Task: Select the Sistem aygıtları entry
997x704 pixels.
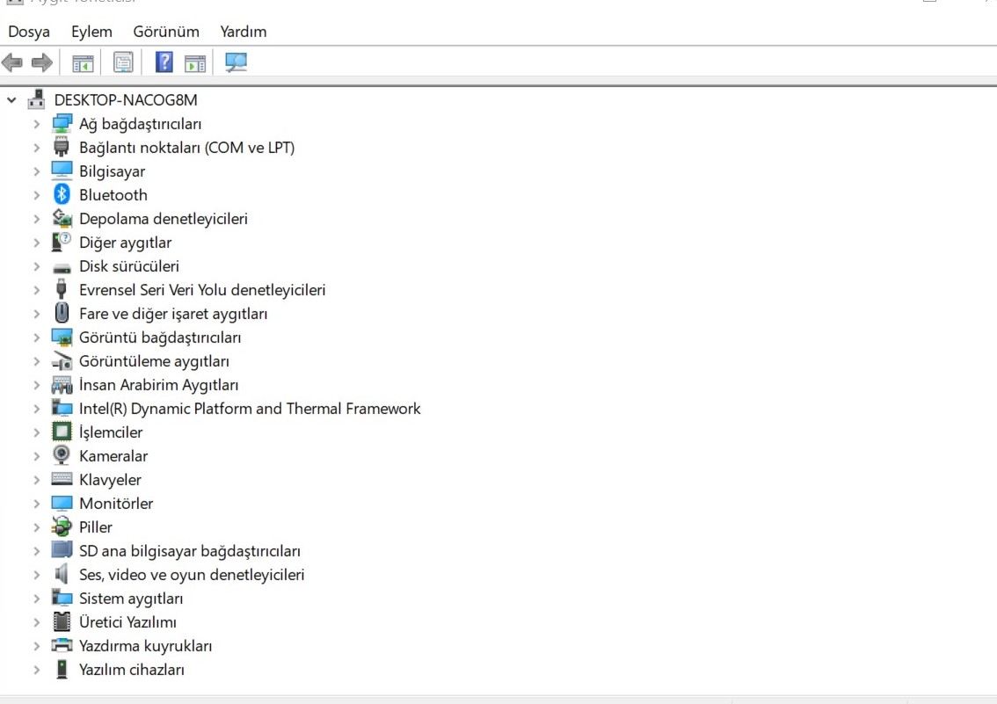Action: pyautogui.click(x=130, y=598)
